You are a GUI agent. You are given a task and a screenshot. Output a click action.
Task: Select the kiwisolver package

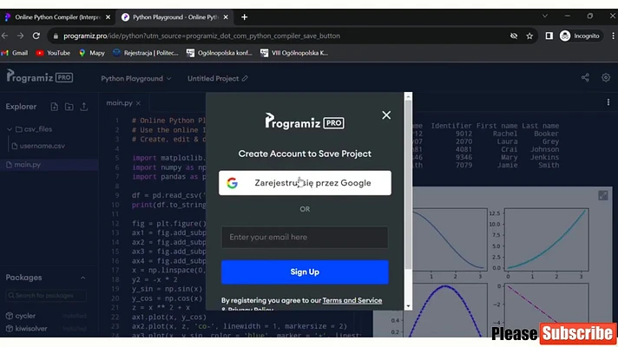click(31, 329)
